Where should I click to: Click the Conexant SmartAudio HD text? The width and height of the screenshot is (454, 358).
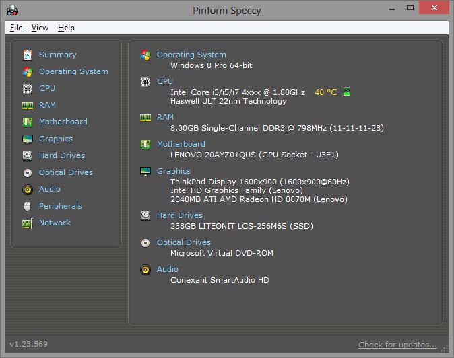tap(220, 280)
